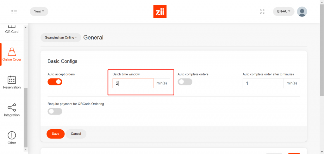Collapse the sidebar menu list icon
This screenshot has width=324, height=154.
14,12
